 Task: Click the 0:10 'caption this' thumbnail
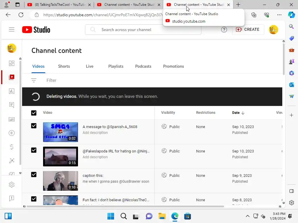(61, 181)
